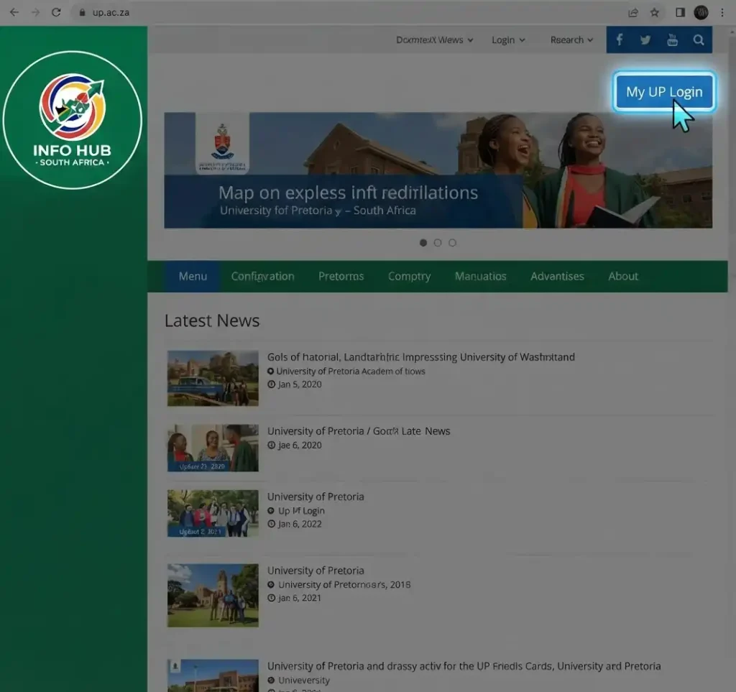This screenshot has width=736, height=692.
Task: Open the Comptry nav item
Action: coord(409,277)
